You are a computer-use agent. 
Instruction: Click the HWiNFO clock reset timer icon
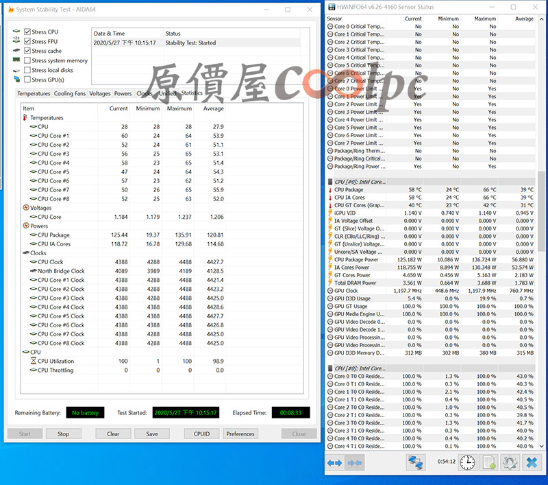coord(467,462)
